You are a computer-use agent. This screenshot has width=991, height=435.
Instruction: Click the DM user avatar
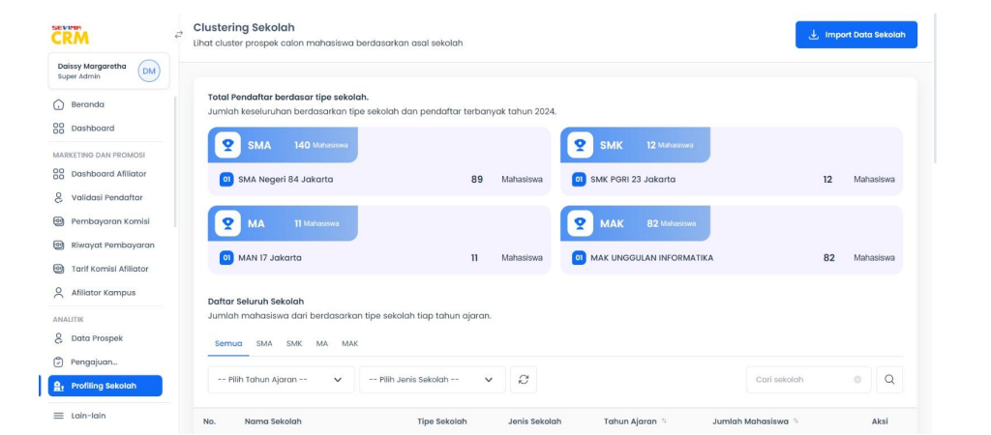[149, 71]
